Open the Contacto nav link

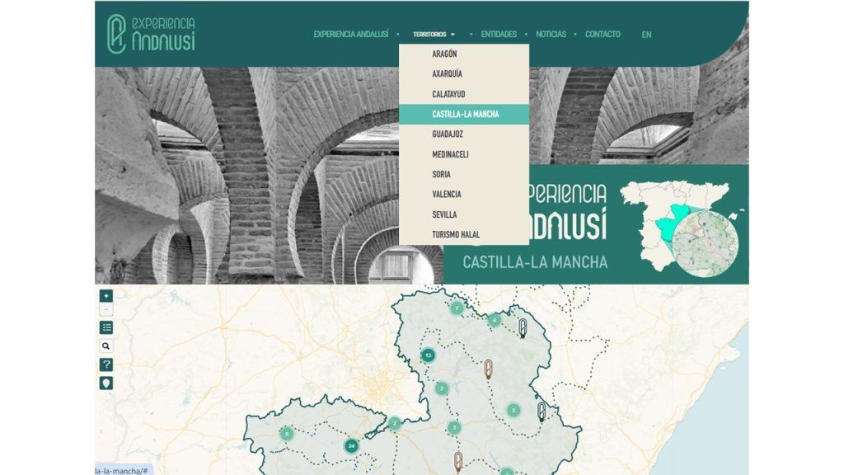pos(603,34)
